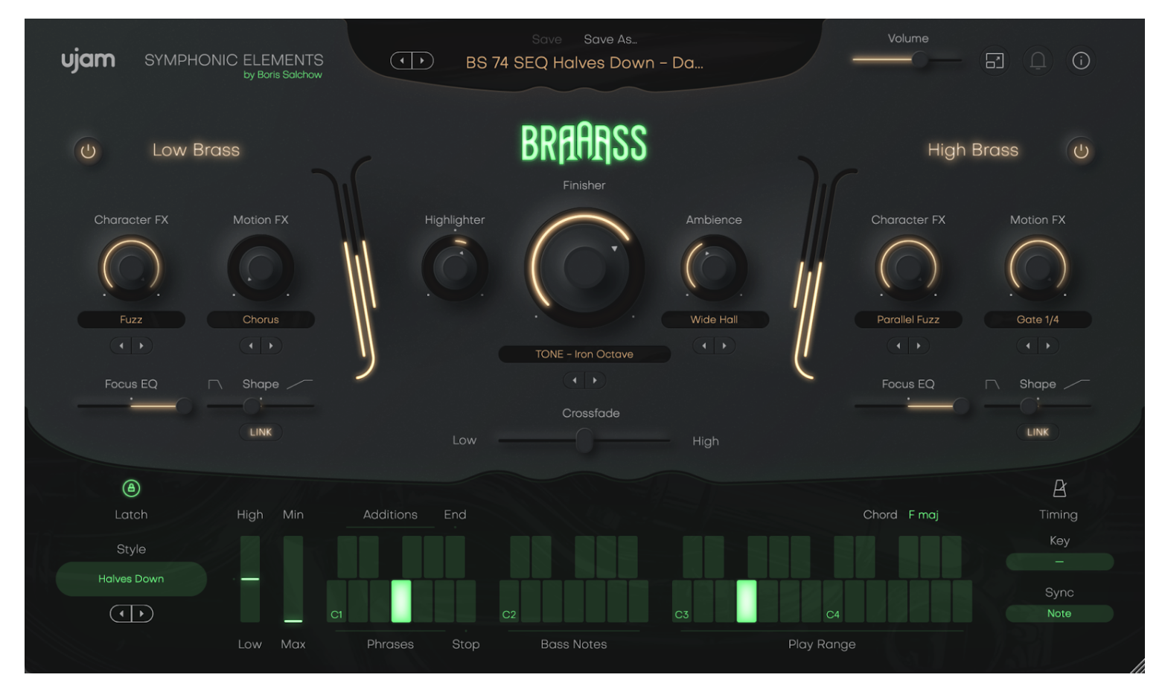This screenshot has height=692, width=1165.
Task: Click the High/Low velocity slider
Action: point(250,579)
